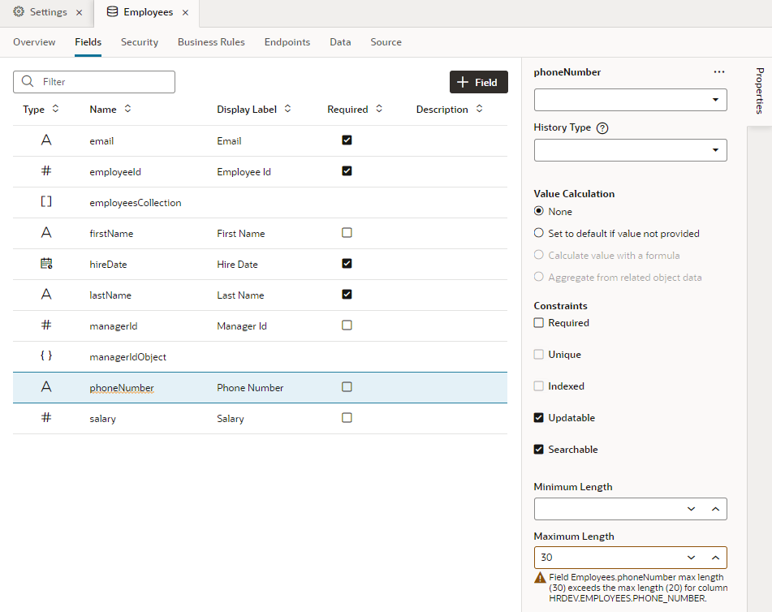Open the History Type dropdown
772x612 pixels.
(x=630, y=150)
